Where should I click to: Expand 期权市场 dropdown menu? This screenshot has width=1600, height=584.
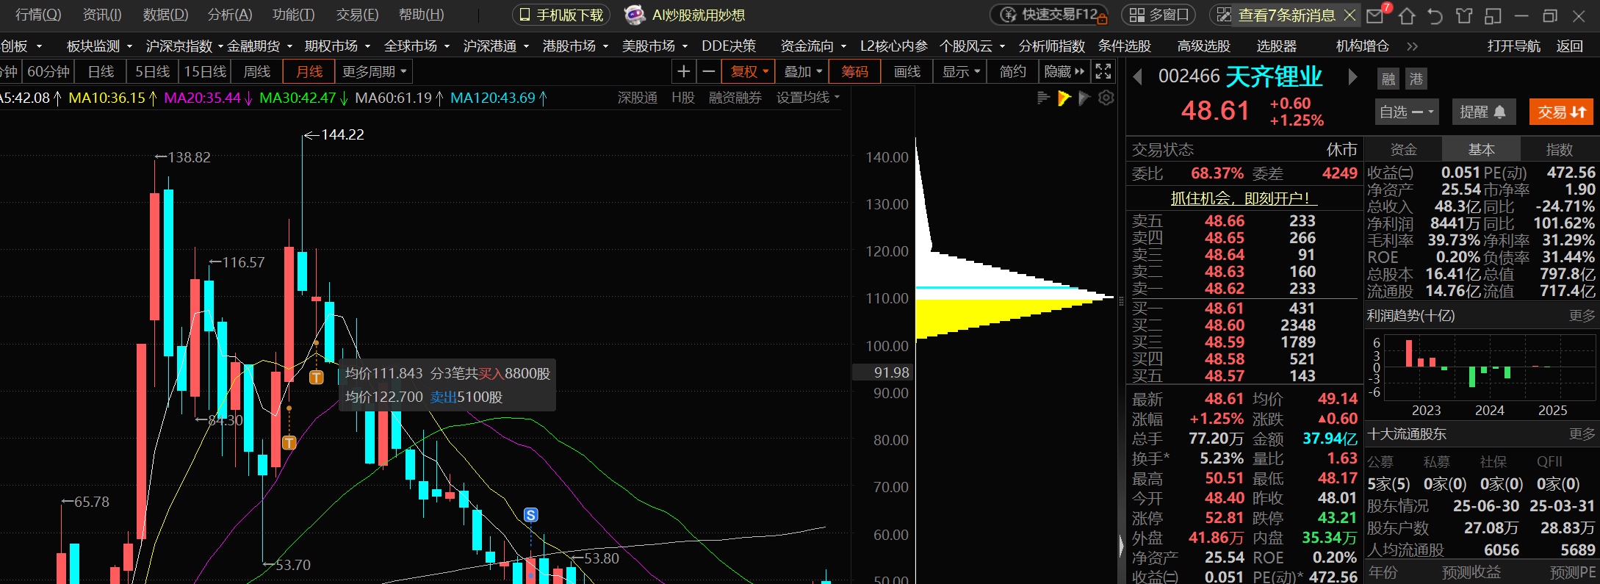tap(337, 46)
